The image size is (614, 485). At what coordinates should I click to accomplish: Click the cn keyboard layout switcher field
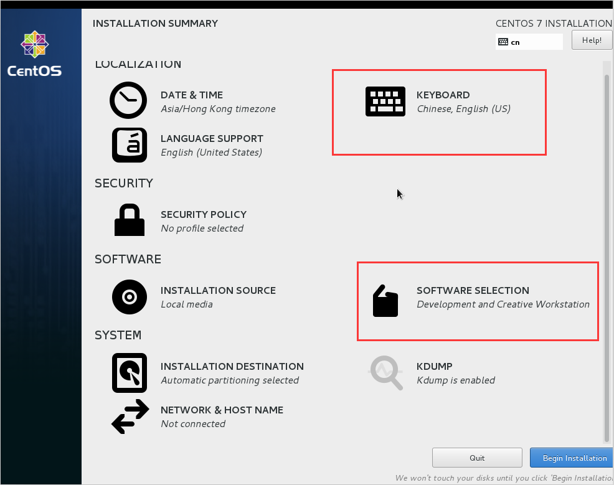click(529, 42)
